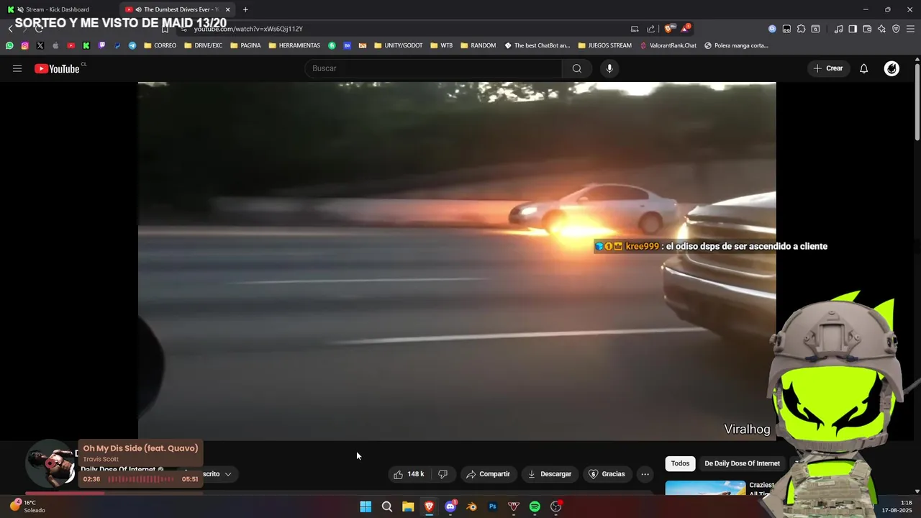Open The best ChatBot bookmark
The width and height of the screenshot is (921, 518).
(537, 45)
